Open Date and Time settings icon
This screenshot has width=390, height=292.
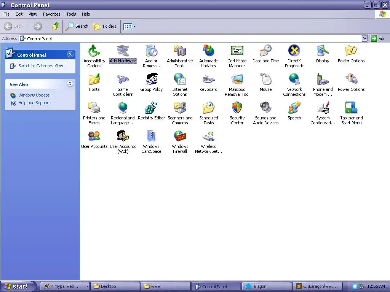coord(265,51)
